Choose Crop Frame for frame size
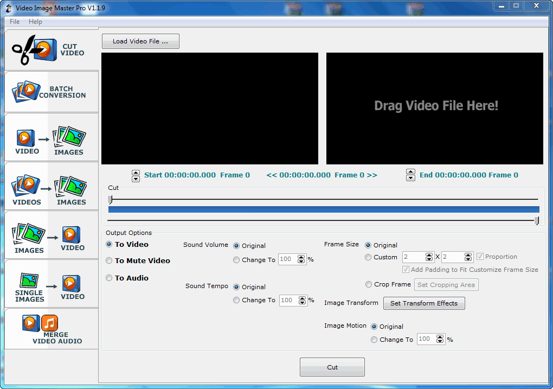 (369, 284)
